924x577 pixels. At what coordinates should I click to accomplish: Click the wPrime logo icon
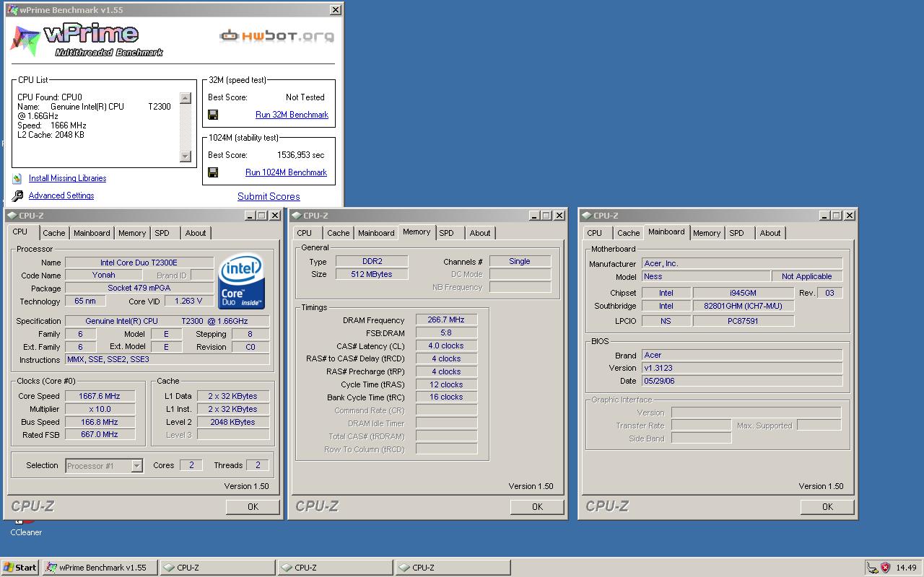(25, 39)
